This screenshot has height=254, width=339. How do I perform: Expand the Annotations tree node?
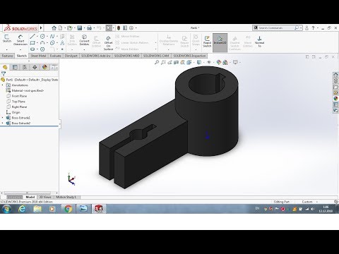pyautogui.click(x=3, y=85)
